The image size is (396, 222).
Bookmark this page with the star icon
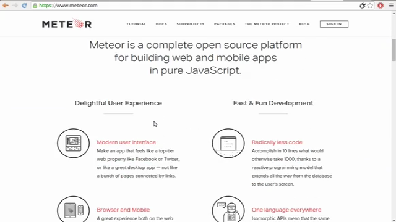pos(370,6)
